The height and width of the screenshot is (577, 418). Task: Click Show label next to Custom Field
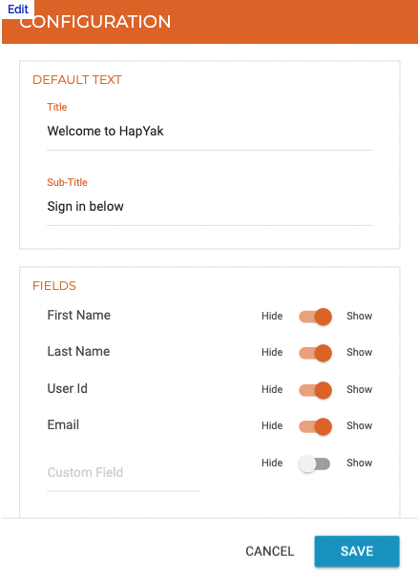[x=360, y=463]
